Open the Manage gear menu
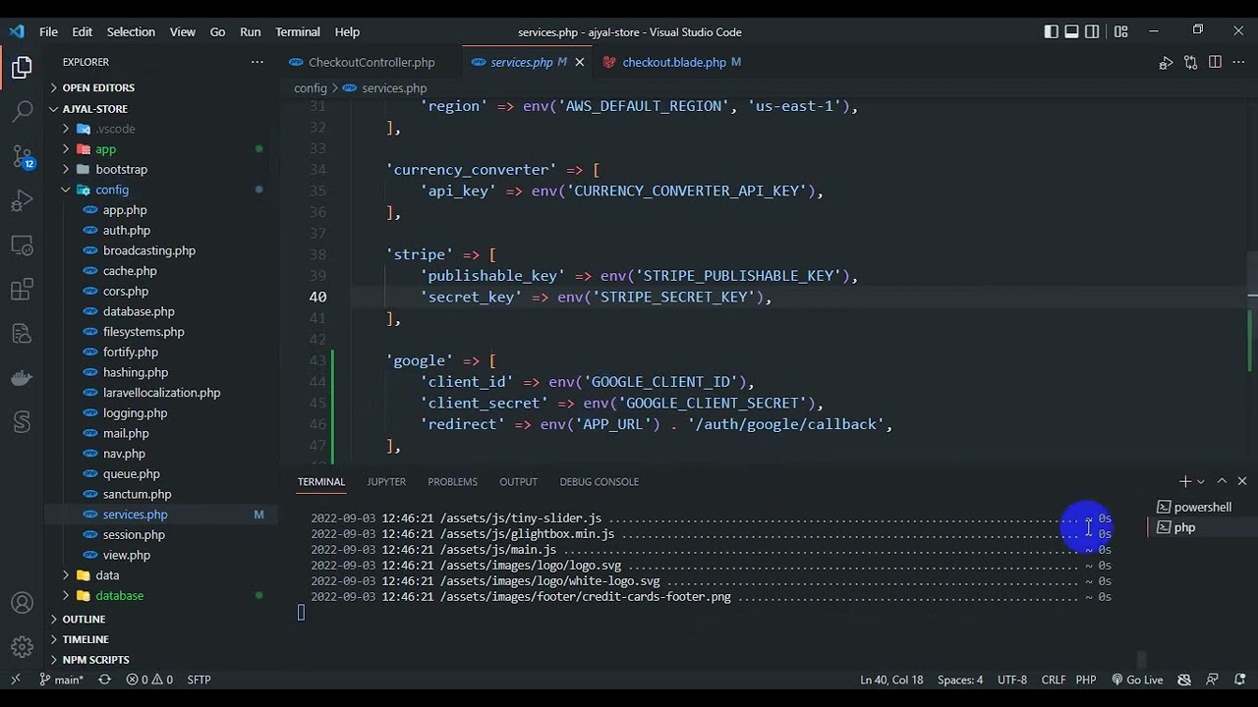Image resolution: width=1258 pixels, height=707 pixels. (x=22, y=647)
